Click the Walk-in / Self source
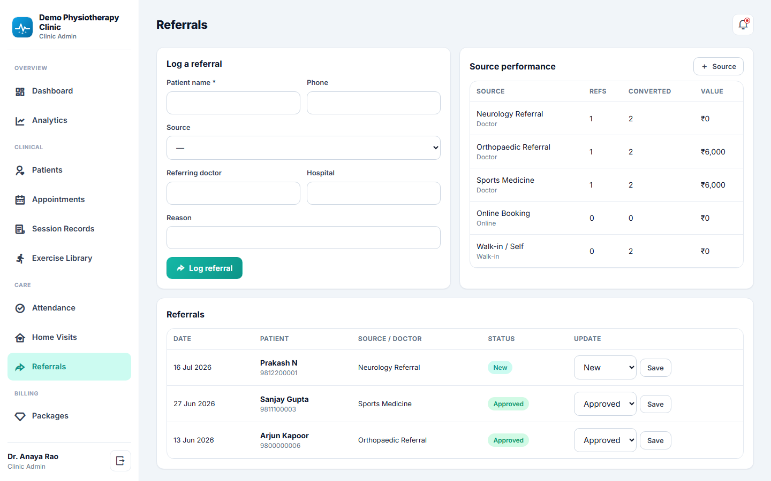Screen dimensions: 771x481 [x=500, y=246]
